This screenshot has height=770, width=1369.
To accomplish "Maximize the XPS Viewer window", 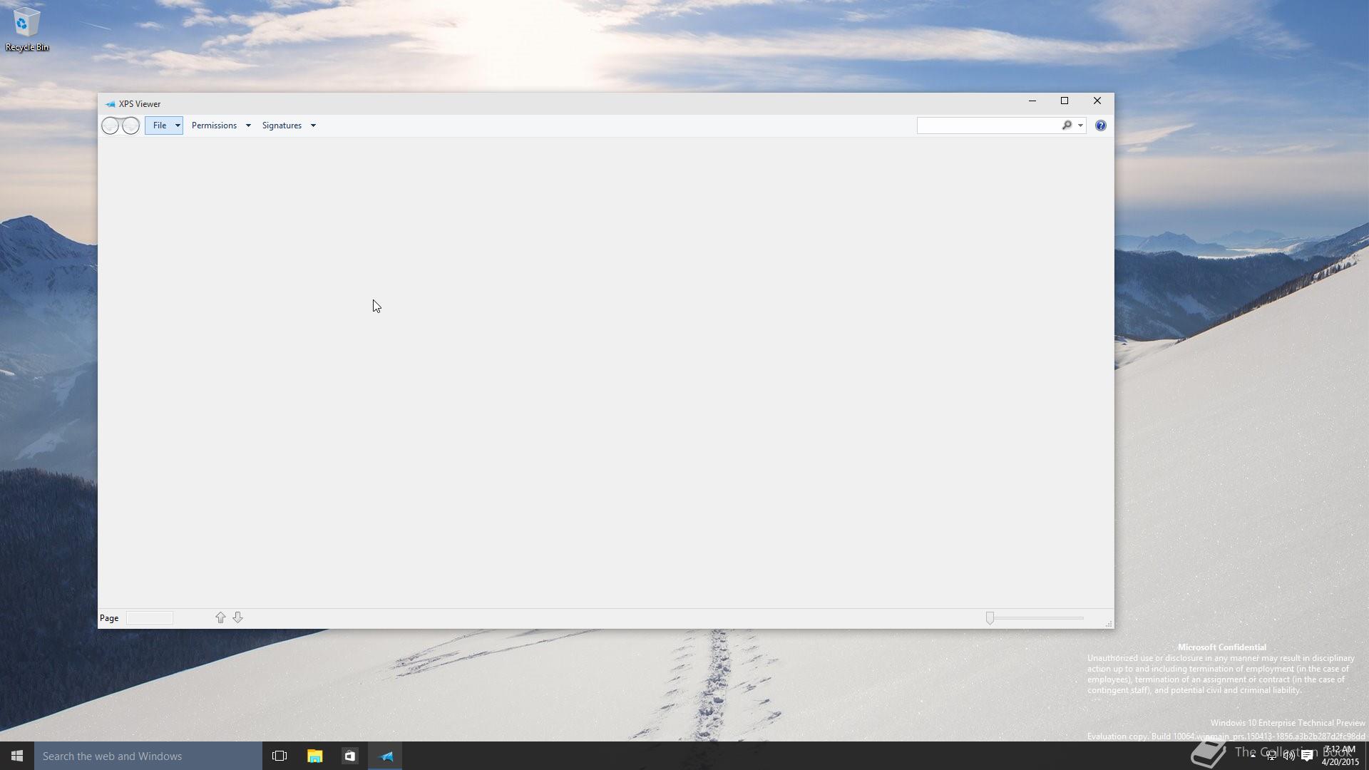I will point(1065,101).
